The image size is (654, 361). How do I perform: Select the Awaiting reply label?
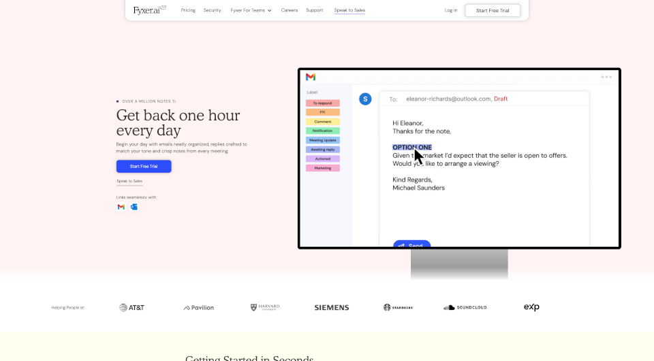(x=323, y=150)
